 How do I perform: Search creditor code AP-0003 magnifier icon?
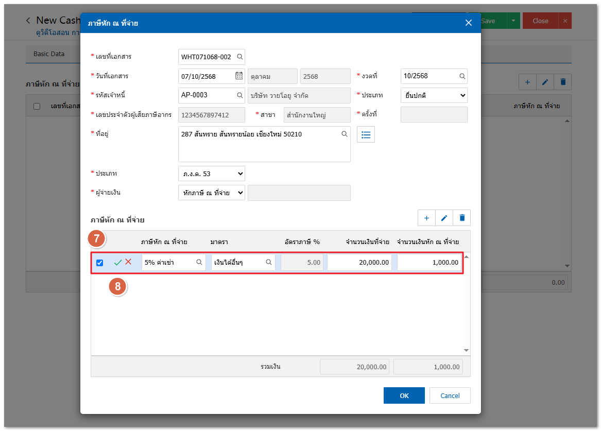239,95
